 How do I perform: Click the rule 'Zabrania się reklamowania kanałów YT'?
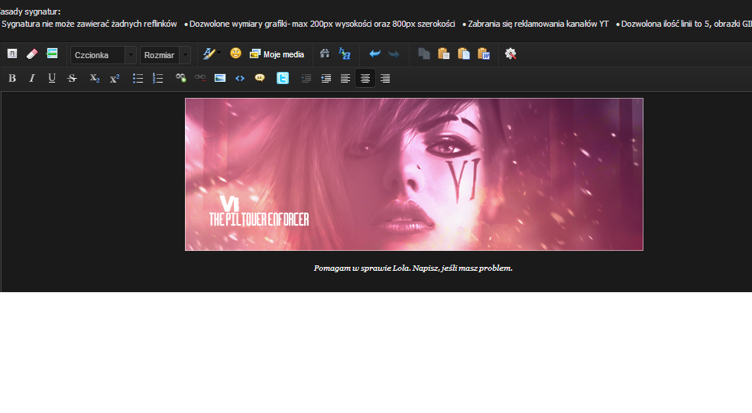[x=538, y=24]
